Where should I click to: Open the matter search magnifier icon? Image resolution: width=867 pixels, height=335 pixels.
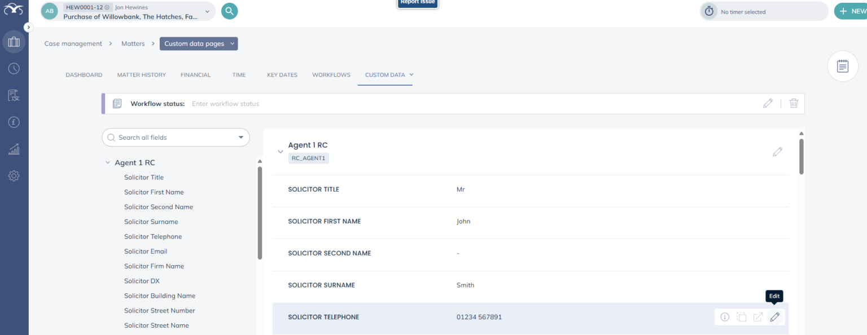coord(229,11)
